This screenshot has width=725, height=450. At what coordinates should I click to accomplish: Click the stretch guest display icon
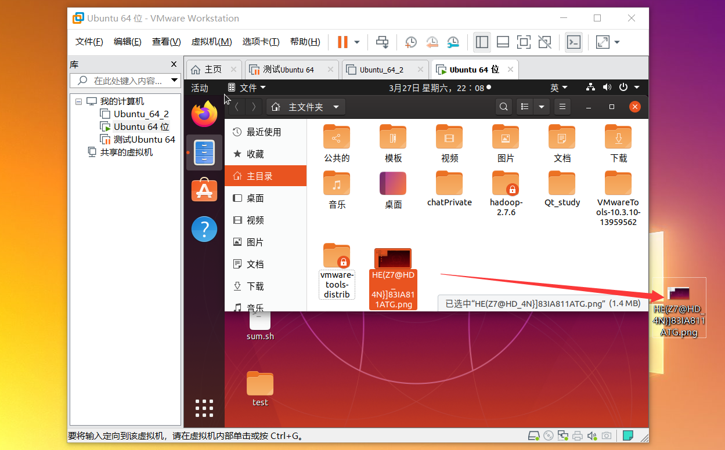tap(603, 42)
